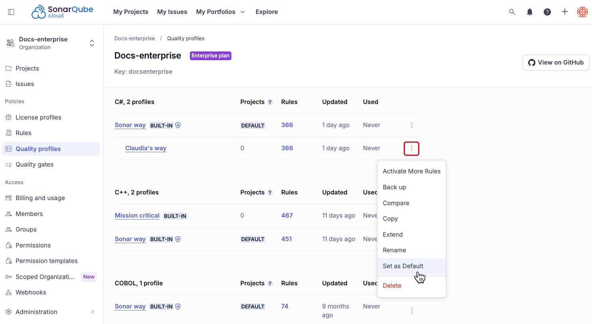Go to My Projects
Image resolution: width=592 pixels, height=324 pixels.
(x=131, y=12)
